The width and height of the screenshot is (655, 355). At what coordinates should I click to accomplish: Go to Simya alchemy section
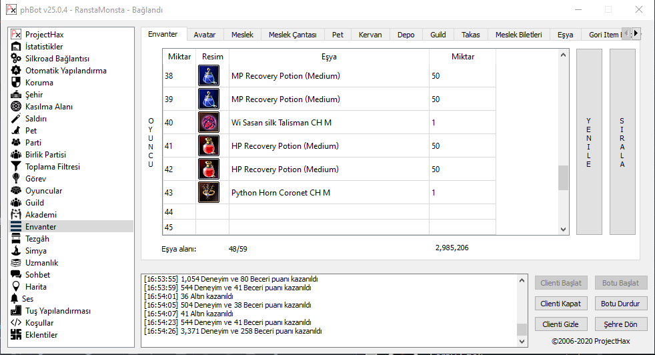[36, 251]
